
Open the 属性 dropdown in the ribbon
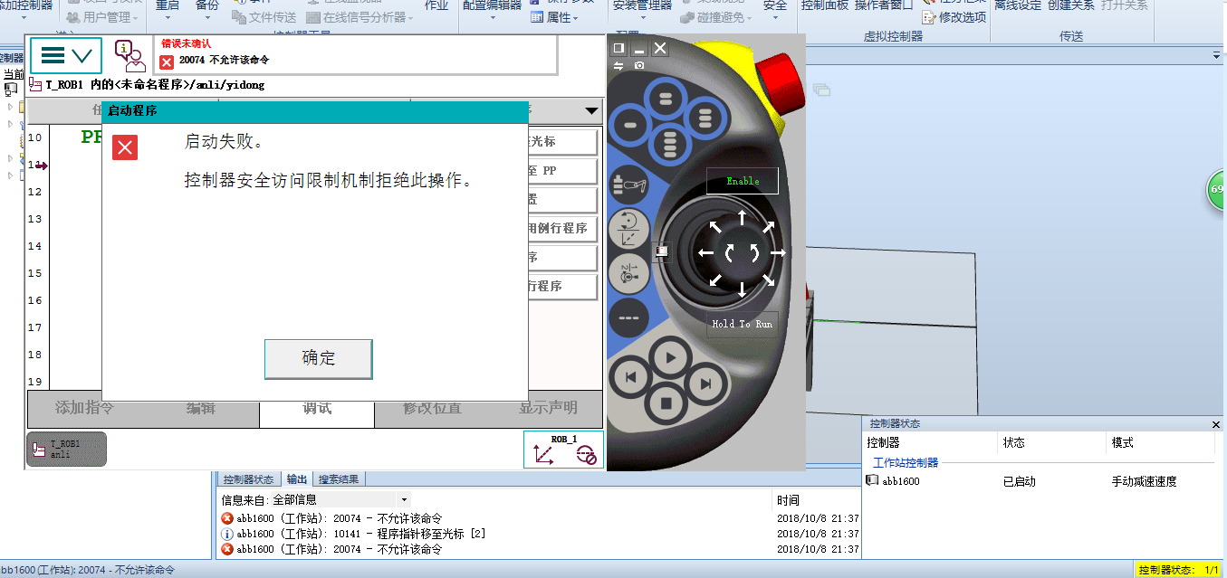pyautogui.click(x=552, y=17)
